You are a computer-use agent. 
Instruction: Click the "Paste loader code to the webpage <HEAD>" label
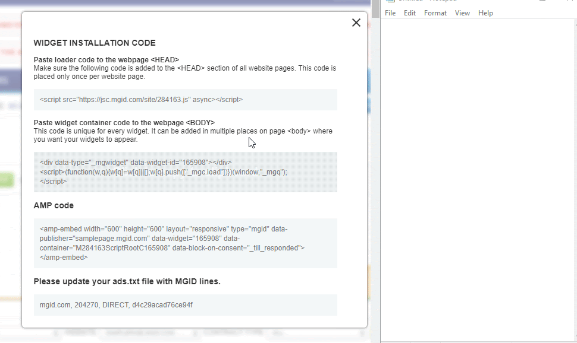pyautogui.click(x=106, y=59)
